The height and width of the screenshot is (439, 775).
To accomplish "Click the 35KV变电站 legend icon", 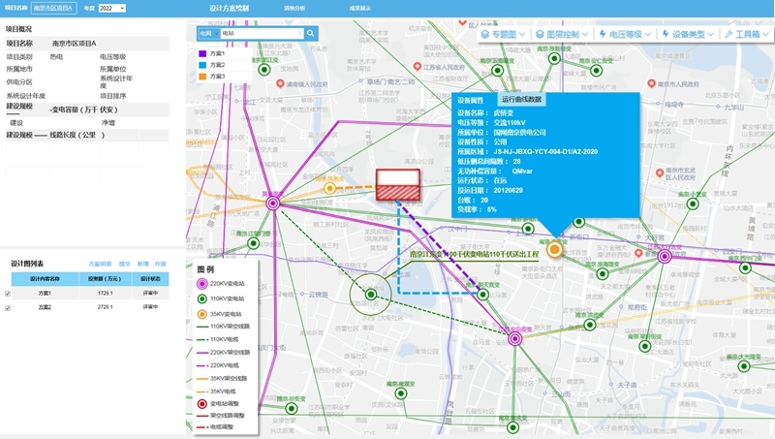I will pyautogui.click(x=202, y=314).
